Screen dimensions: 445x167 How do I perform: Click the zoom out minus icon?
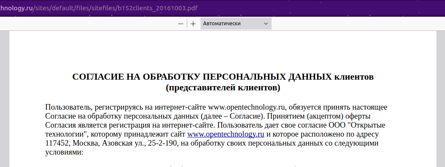tap(181, 24)
